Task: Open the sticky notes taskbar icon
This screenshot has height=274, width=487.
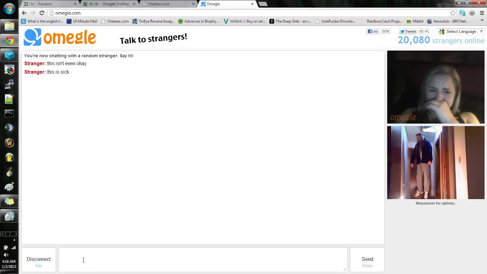Action: [x=9, y=201]
